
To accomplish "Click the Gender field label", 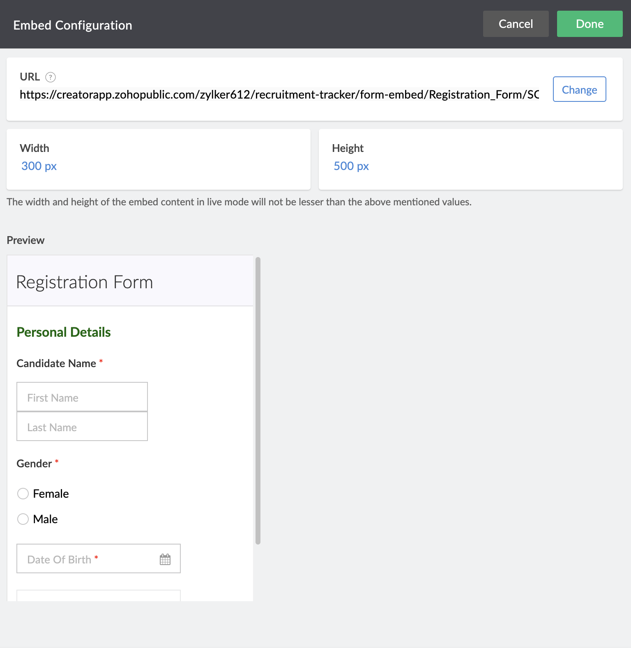I will 34,464.
